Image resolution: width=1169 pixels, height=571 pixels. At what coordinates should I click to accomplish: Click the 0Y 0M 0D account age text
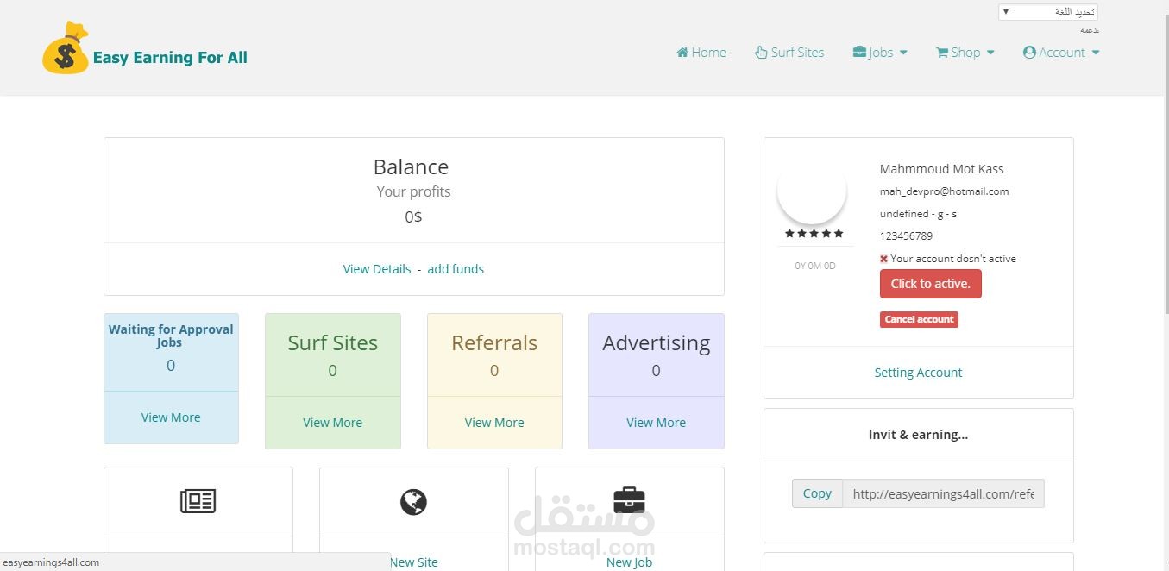pos(814,266)
